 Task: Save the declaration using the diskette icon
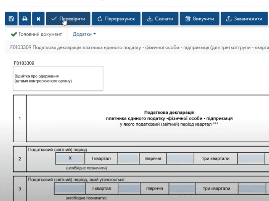pos(11,18)
